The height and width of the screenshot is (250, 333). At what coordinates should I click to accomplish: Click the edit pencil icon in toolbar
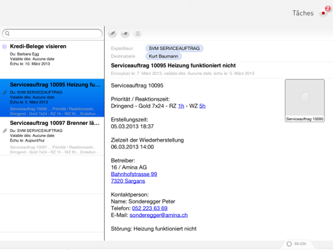[112, 34]
